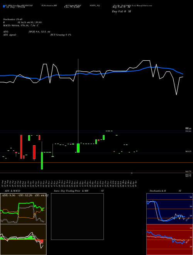Click the "Avg Vol: 0 M" label
The width and height of the screenshot is (193, 255).
[x=121, y=7]
